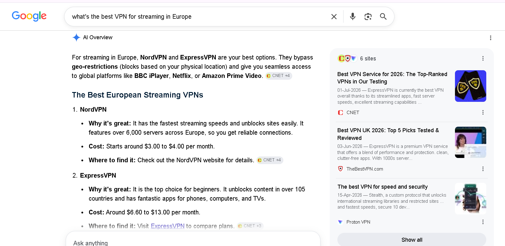This screenshot has width=505, height=246.
Task: Open the three-dot menu on the CNET row
Action: coord(483,113)
